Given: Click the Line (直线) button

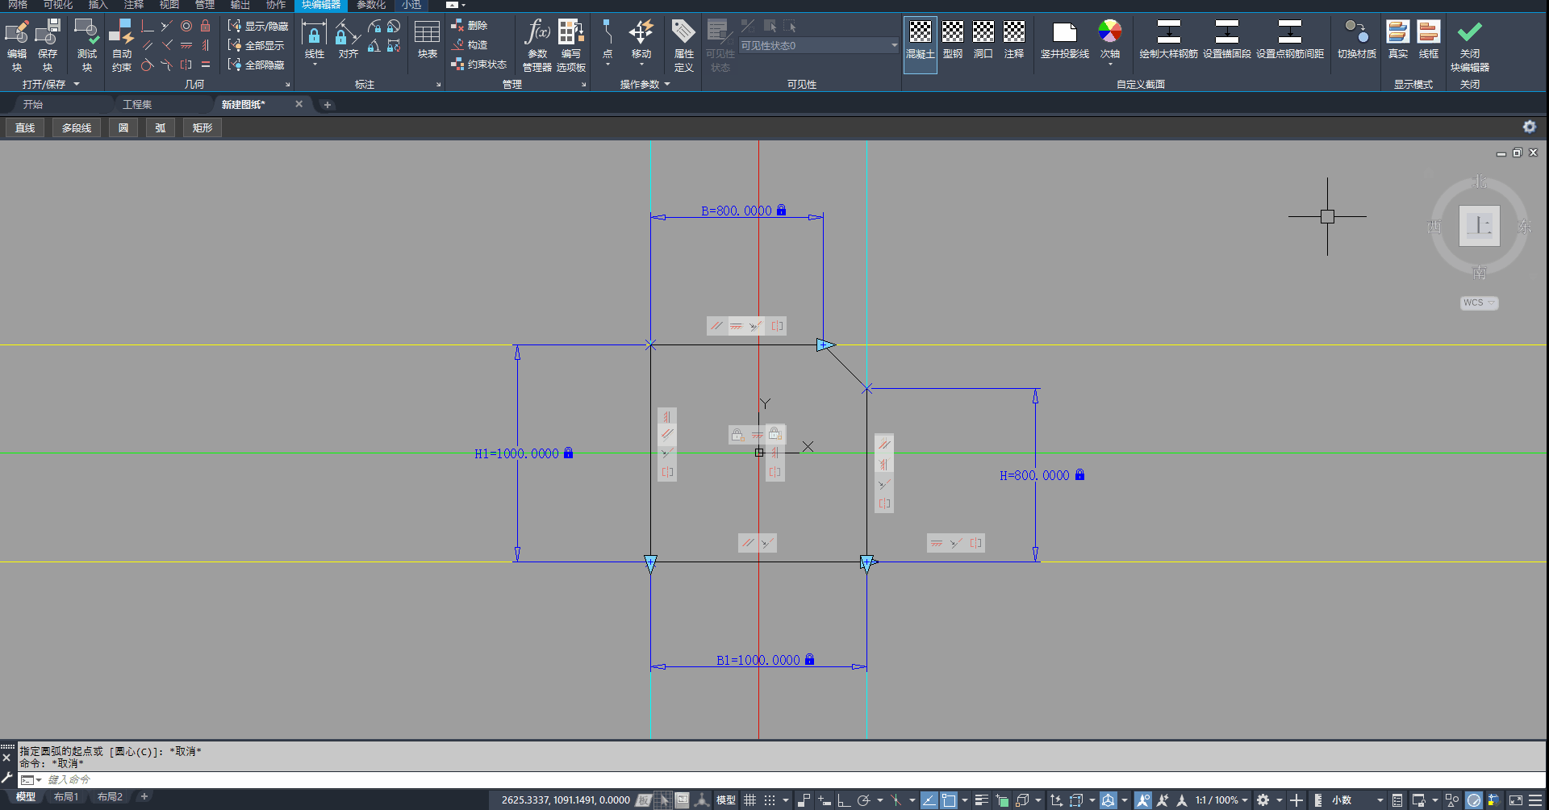Looking at the screenshot, I should point(25,127).
